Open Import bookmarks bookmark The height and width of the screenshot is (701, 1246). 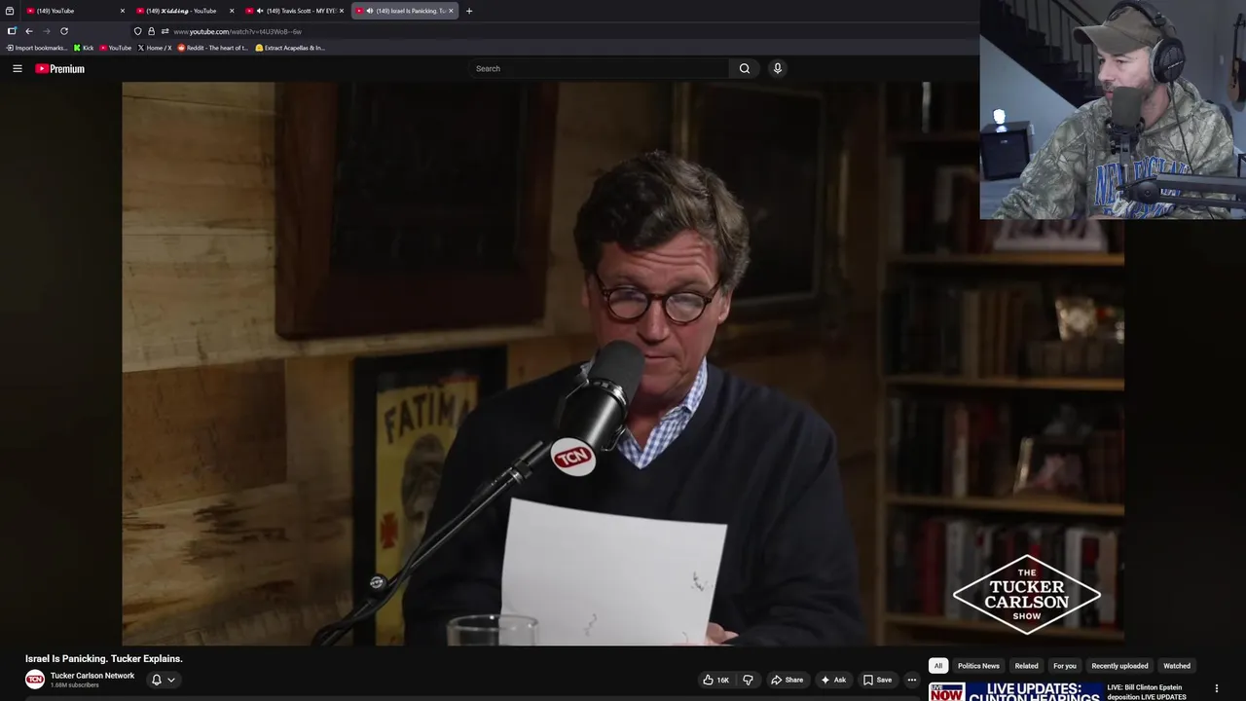pyautogui.click(x=37, y=48)
